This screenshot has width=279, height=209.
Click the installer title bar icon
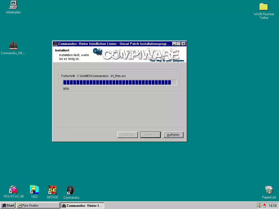pyautogui.click(x=56, y=44)
